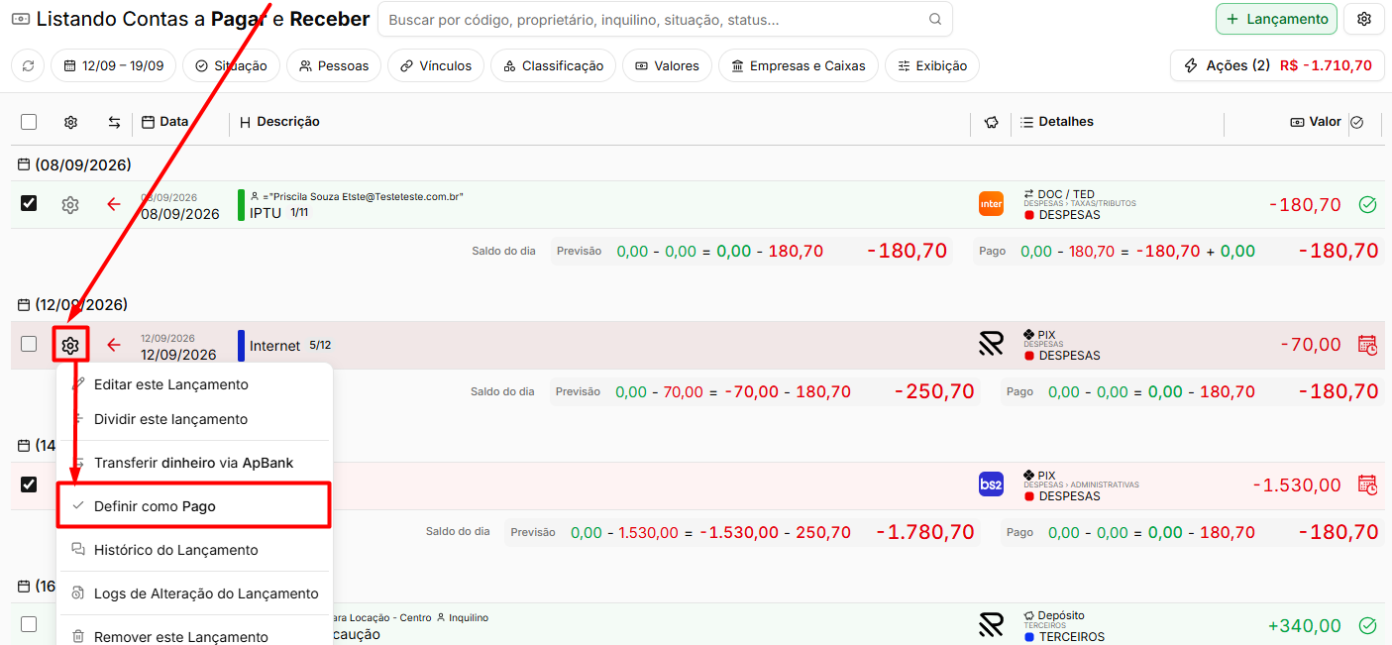Screen dimensions: 1392x645
Task: Click the magnifier icon in the search box
Action: (x=935, y=19)
